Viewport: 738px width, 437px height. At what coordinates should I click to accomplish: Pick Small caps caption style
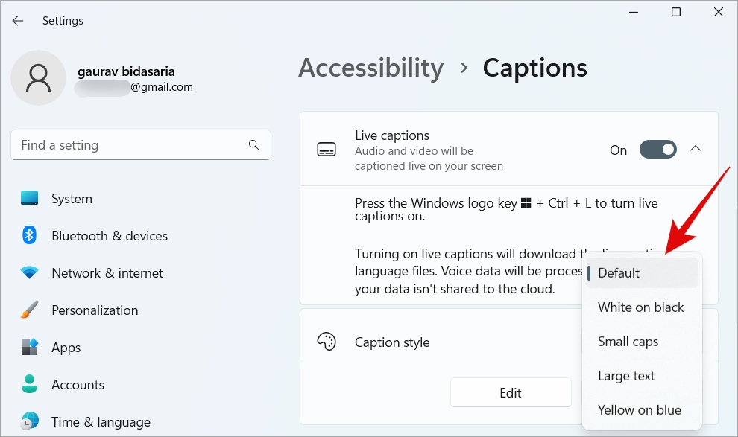642,342
